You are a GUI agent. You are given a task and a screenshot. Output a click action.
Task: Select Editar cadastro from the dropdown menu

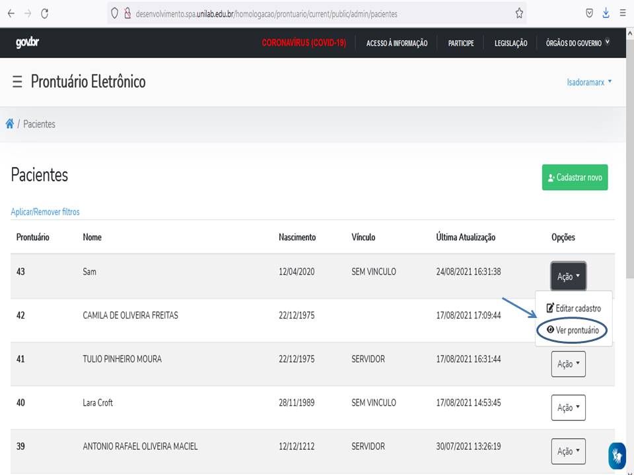[x=573, y=308]
